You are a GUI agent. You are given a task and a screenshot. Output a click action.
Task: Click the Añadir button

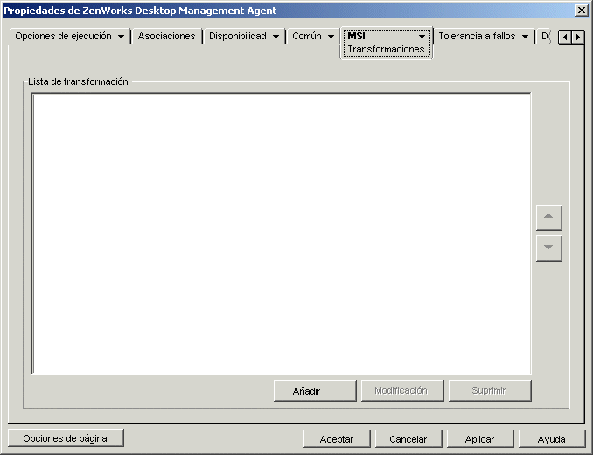tap(315, 391)
